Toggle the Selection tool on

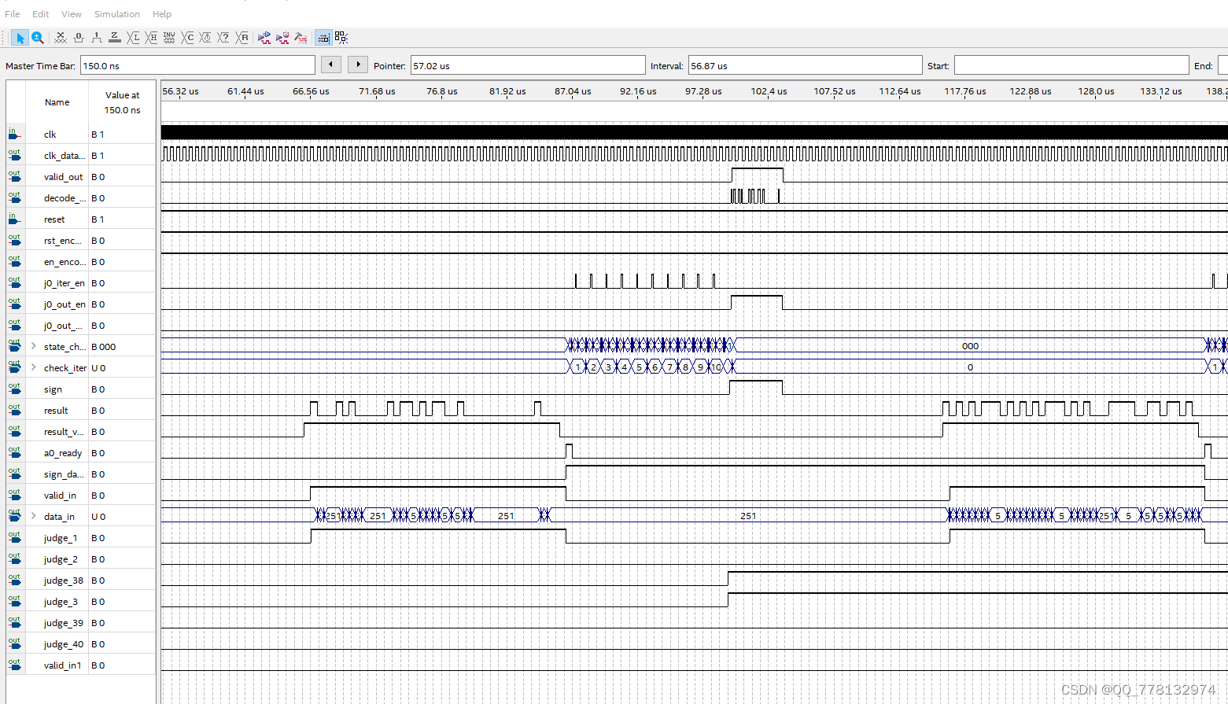[x=20, y=37]
